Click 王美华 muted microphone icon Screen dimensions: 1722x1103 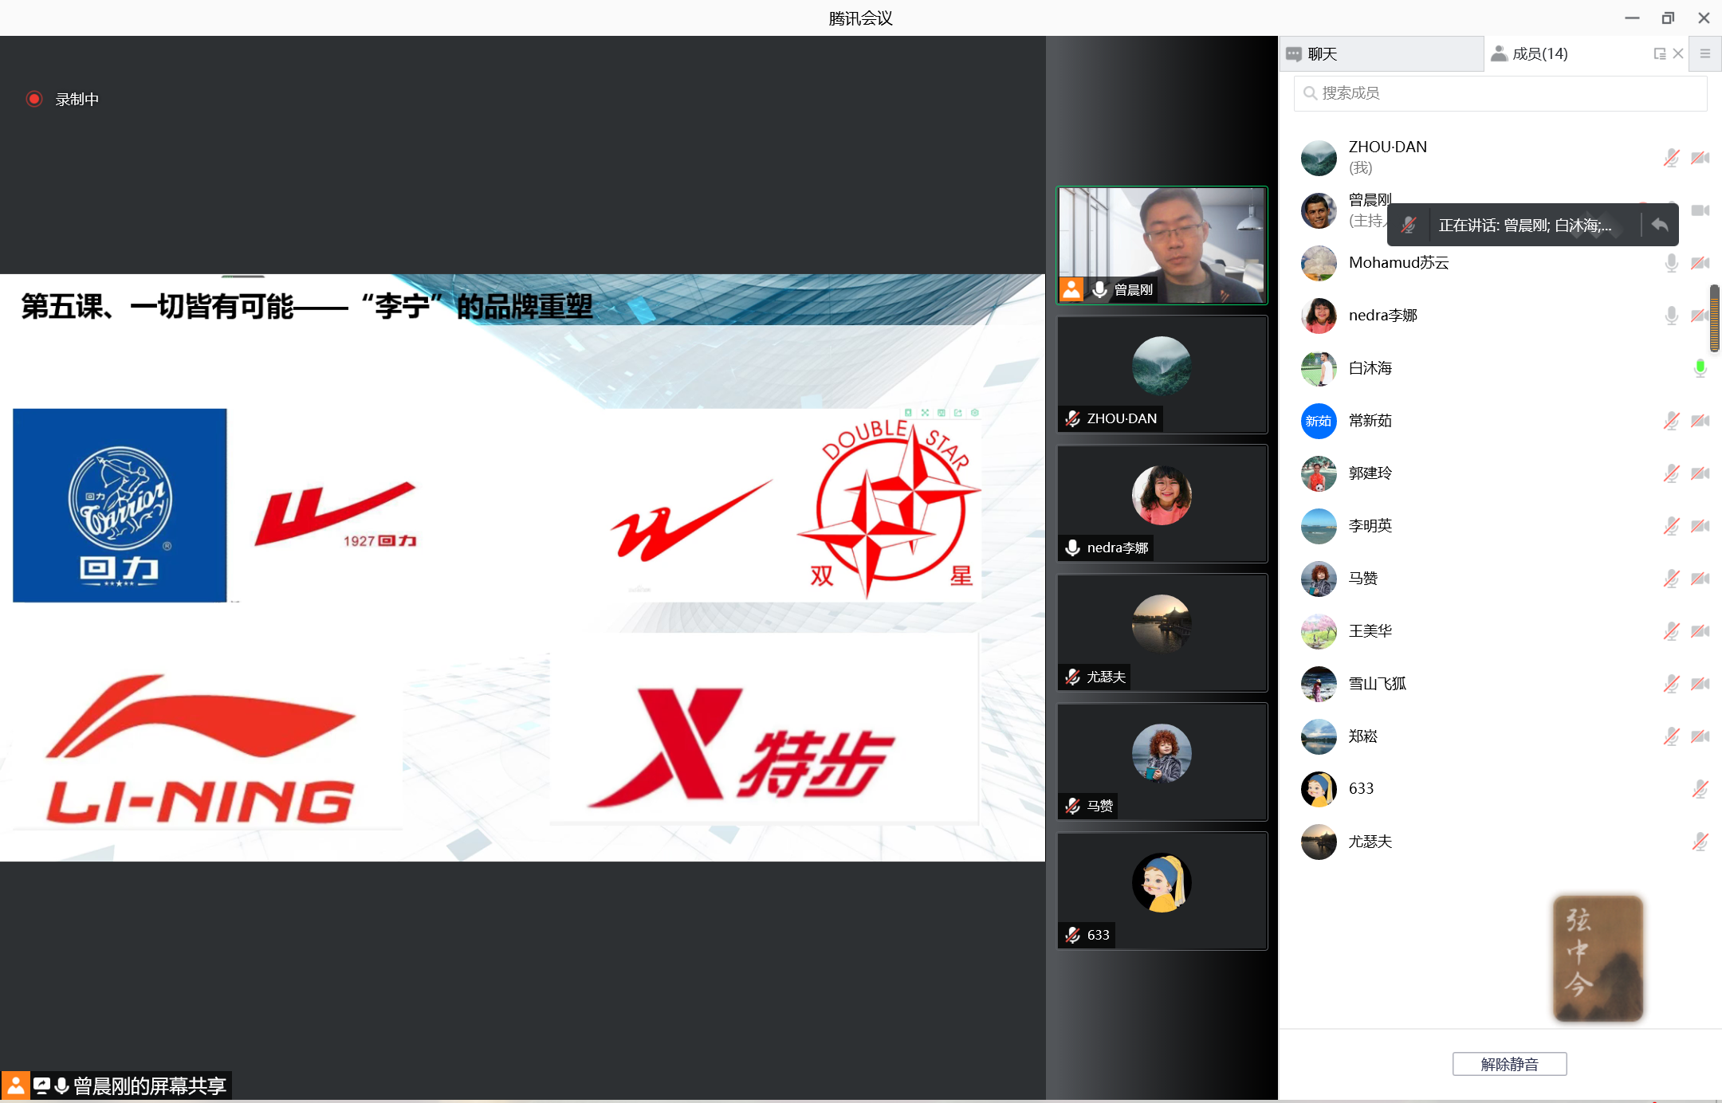1672,631
